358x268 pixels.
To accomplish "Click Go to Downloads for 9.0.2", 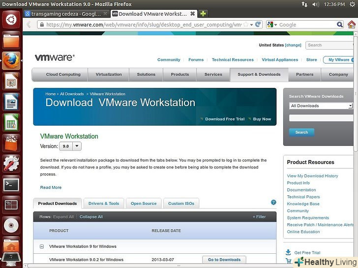I will [224, 260].
